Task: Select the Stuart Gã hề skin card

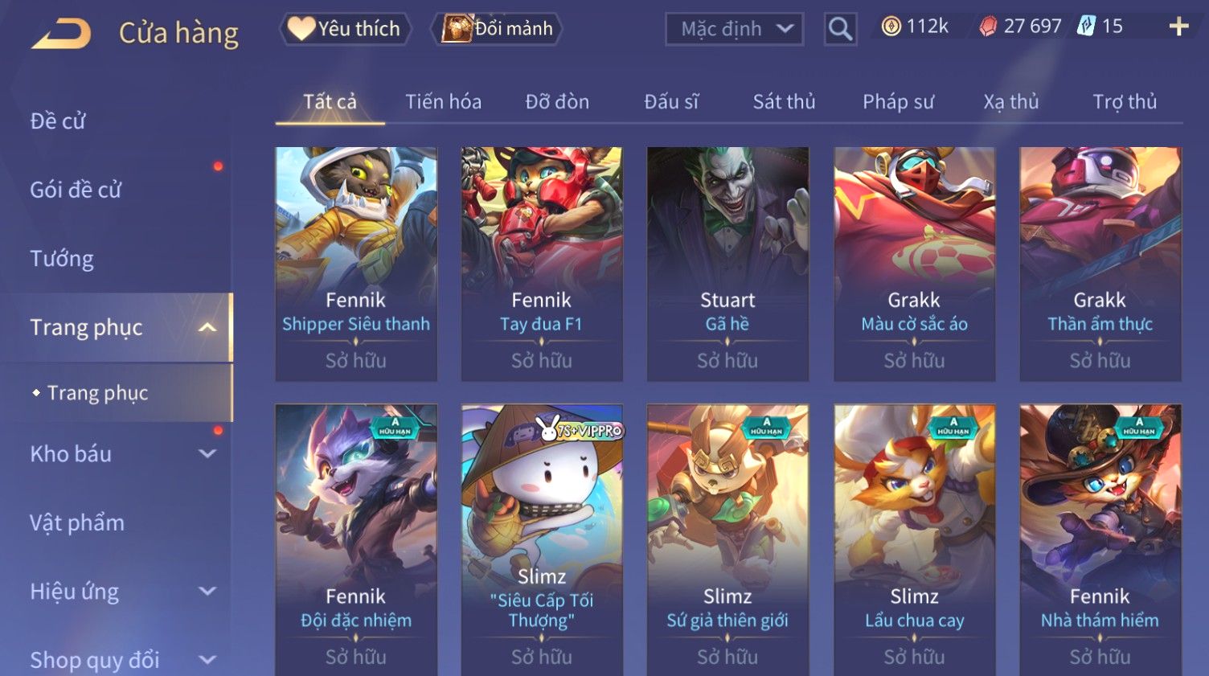Action: pyautogui.click(x=727, y=264)
